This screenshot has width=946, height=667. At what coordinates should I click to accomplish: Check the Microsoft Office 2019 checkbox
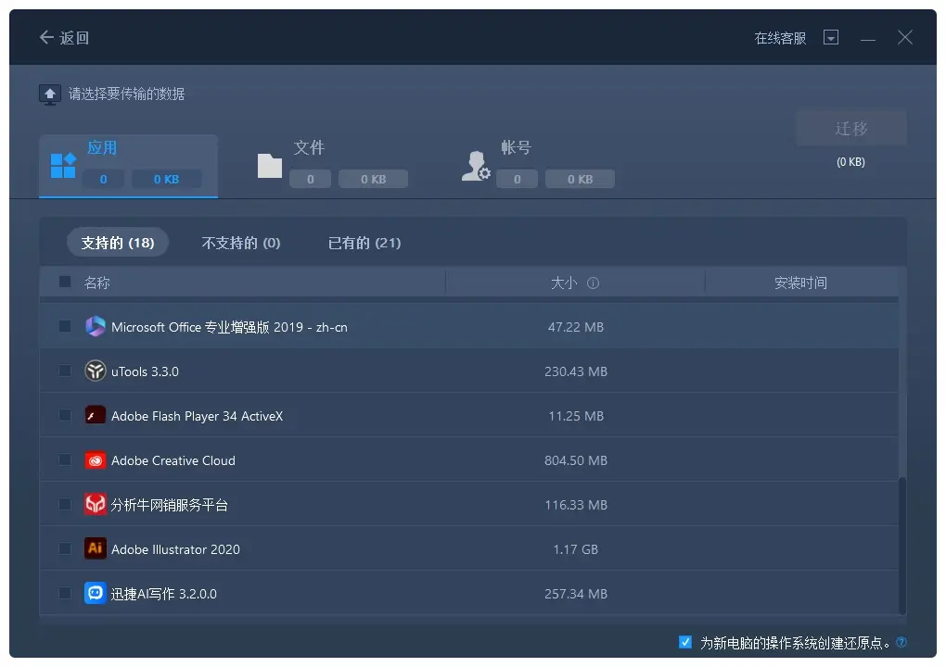64,326
